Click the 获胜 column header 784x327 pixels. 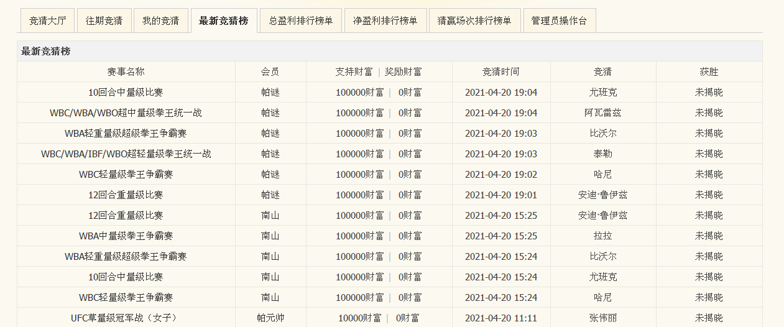(709, 71)
